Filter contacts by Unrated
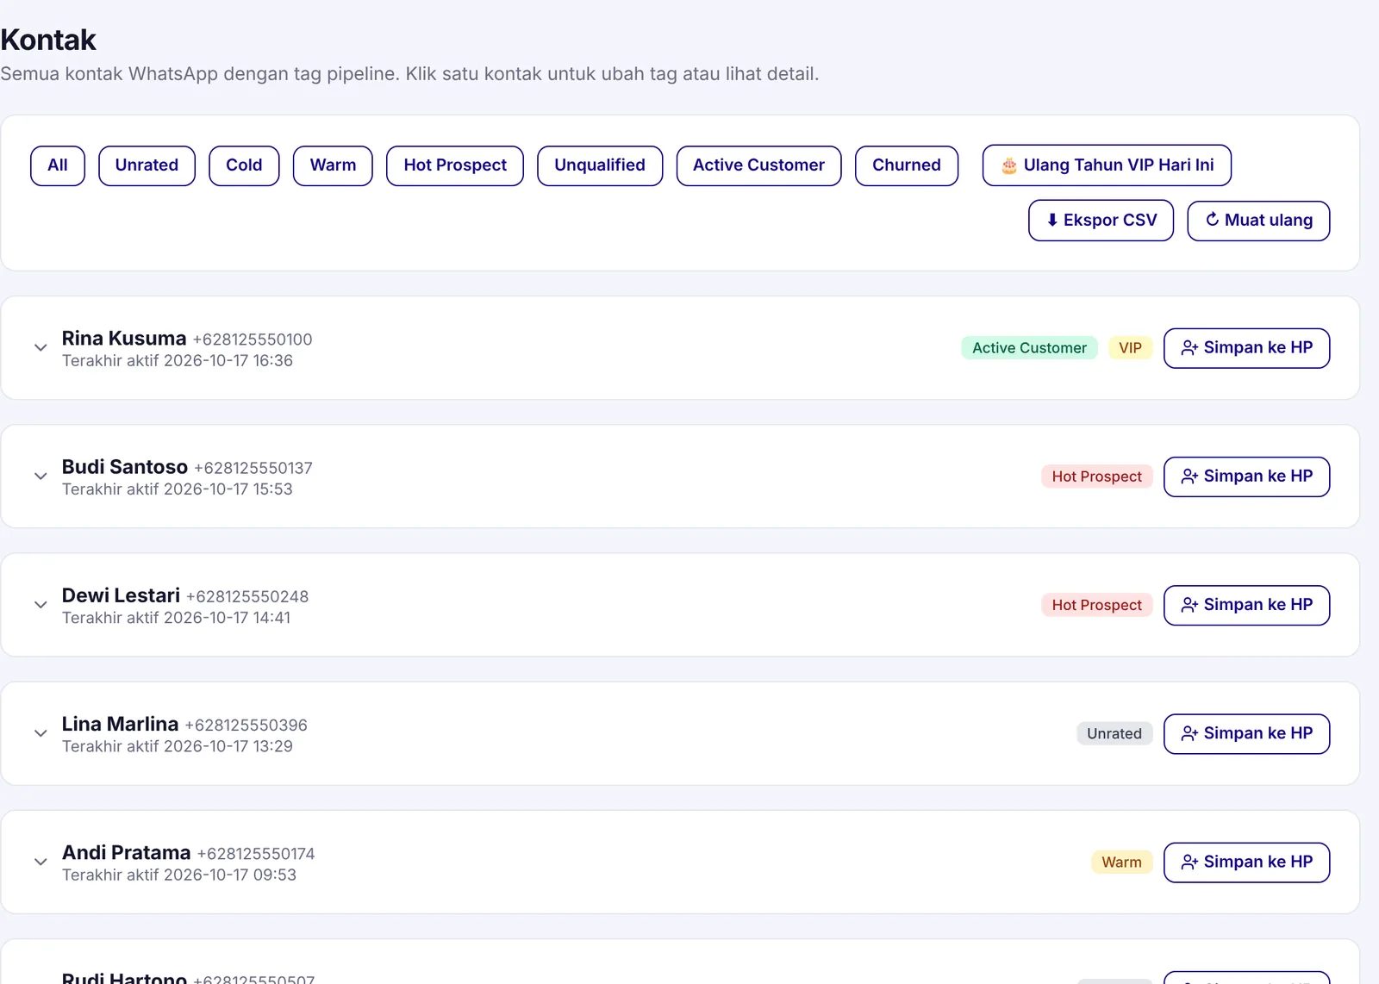 point(147,165)
